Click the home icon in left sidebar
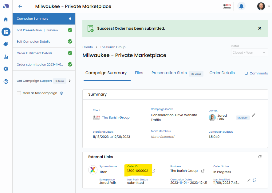Viewport: 272px width, 193px height. [x=6, y=20]
